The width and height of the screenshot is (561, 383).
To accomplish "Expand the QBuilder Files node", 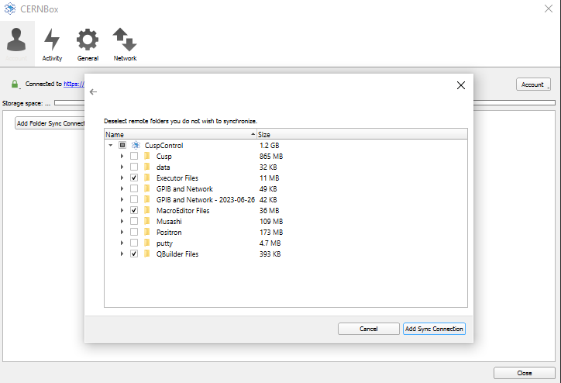I will pos(122,254).
